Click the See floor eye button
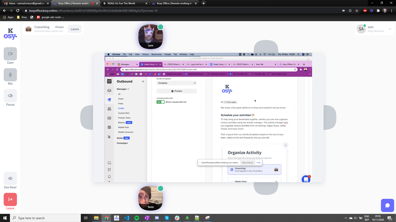The height and width of the screenshot is (222, 396). (x=10, y=179)
